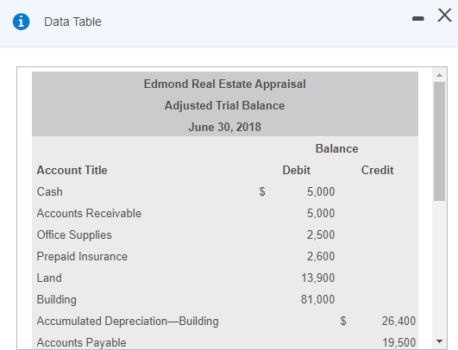Screen dimensions: 458x350
Task: Select Office Supplies value 2,500
Action: point(321,235)
